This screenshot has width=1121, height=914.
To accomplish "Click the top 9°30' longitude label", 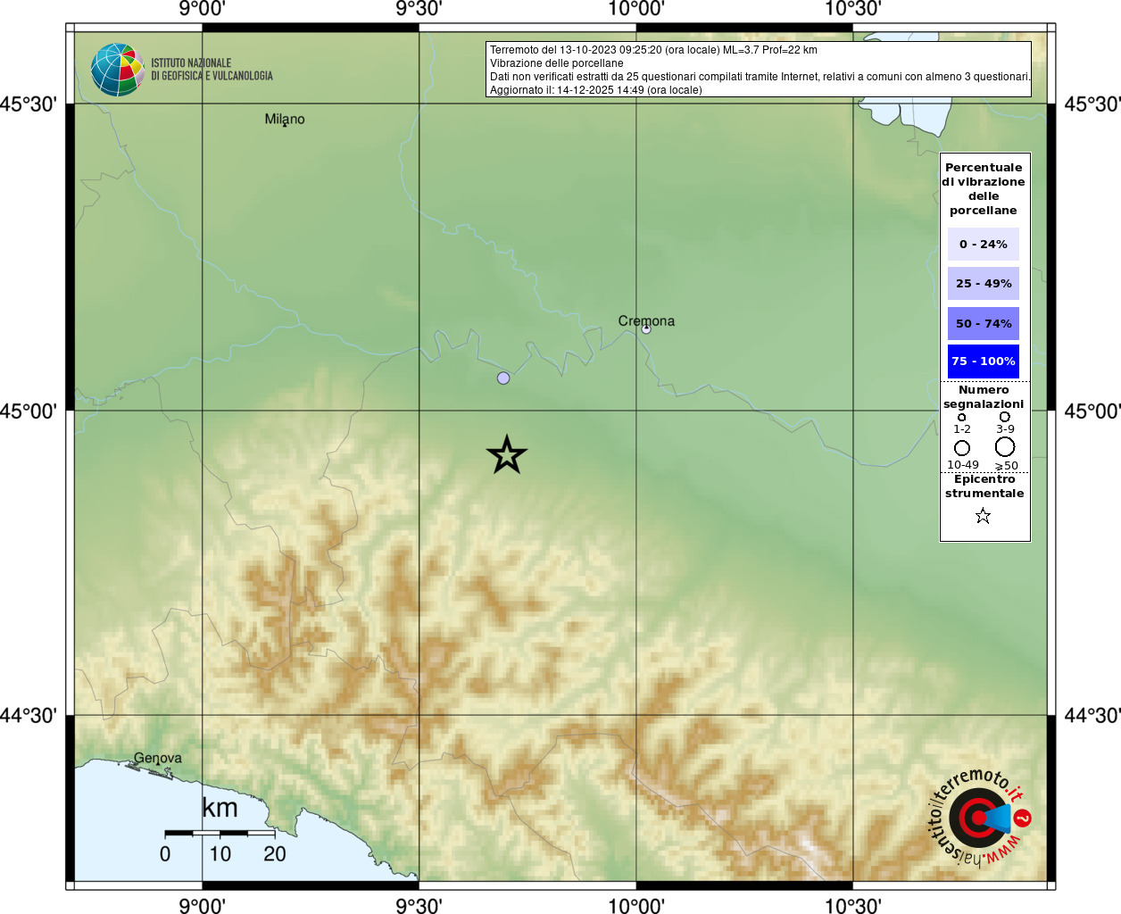I will pos(419,9).
